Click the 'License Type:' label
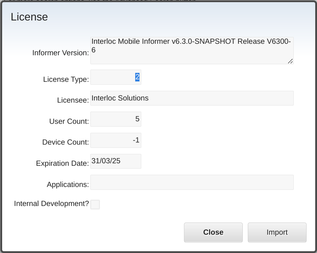This screenshot has width=317, height=253. [66, 79]
